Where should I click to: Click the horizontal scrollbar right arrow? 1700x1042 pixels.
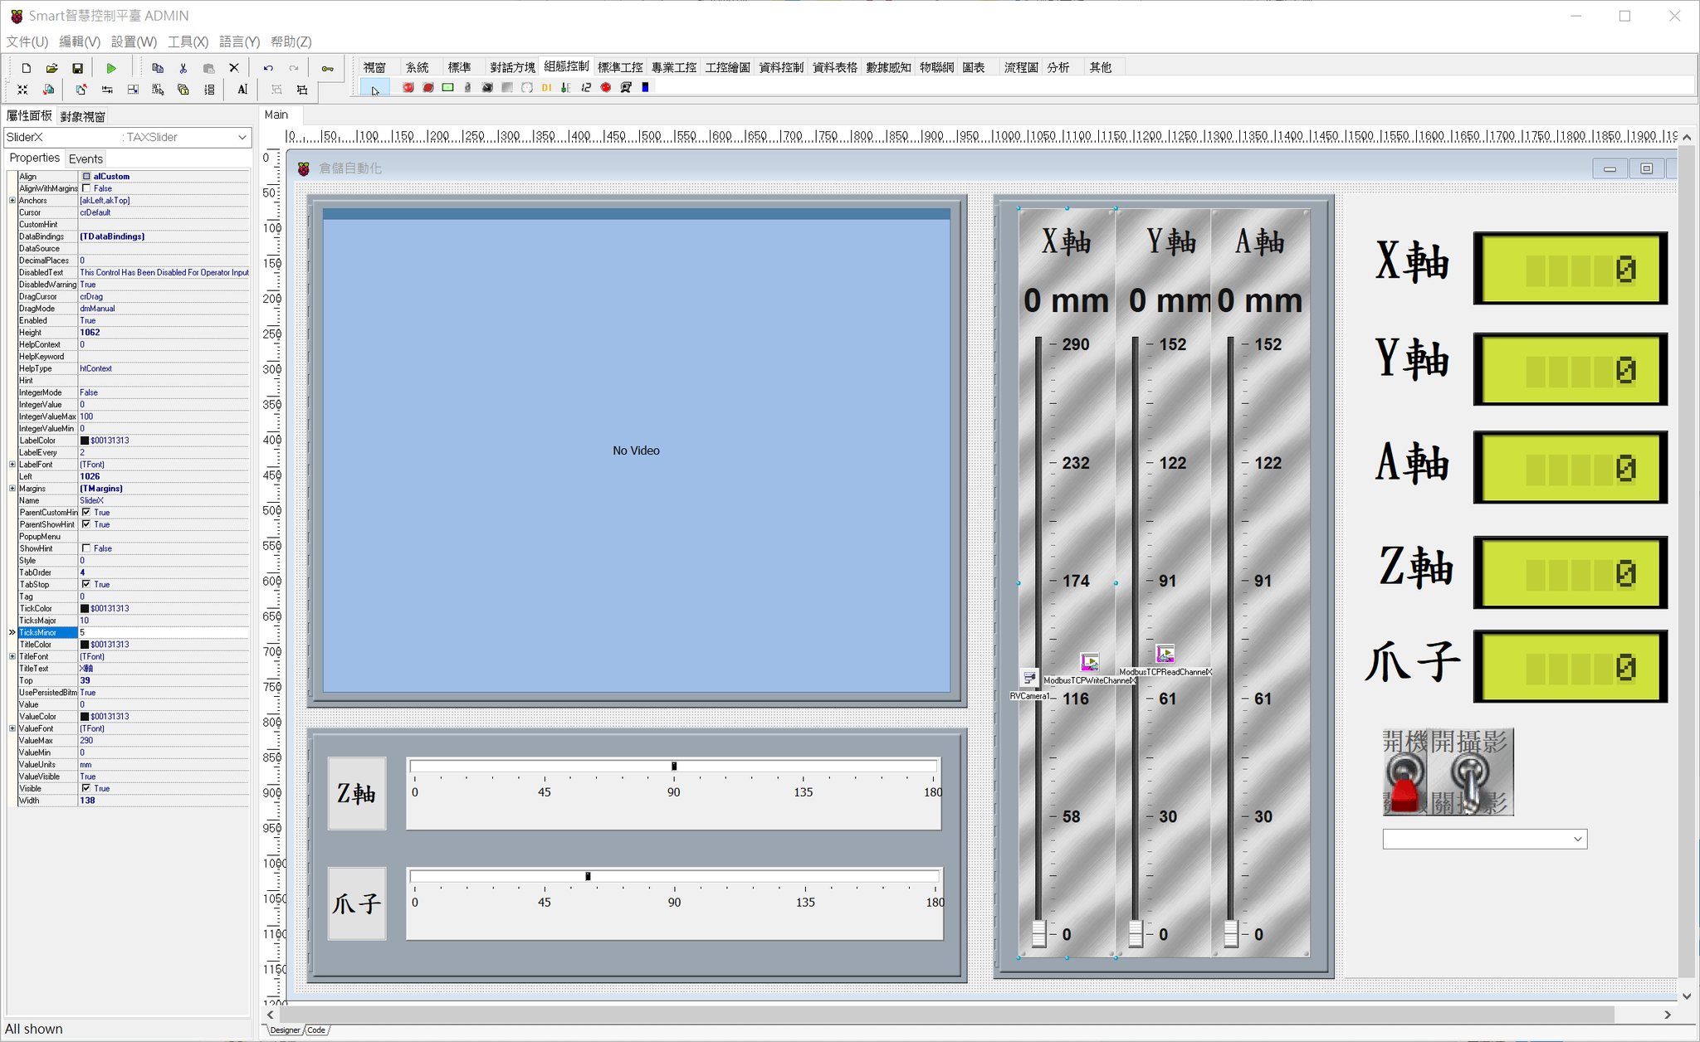[1667, 1015]
